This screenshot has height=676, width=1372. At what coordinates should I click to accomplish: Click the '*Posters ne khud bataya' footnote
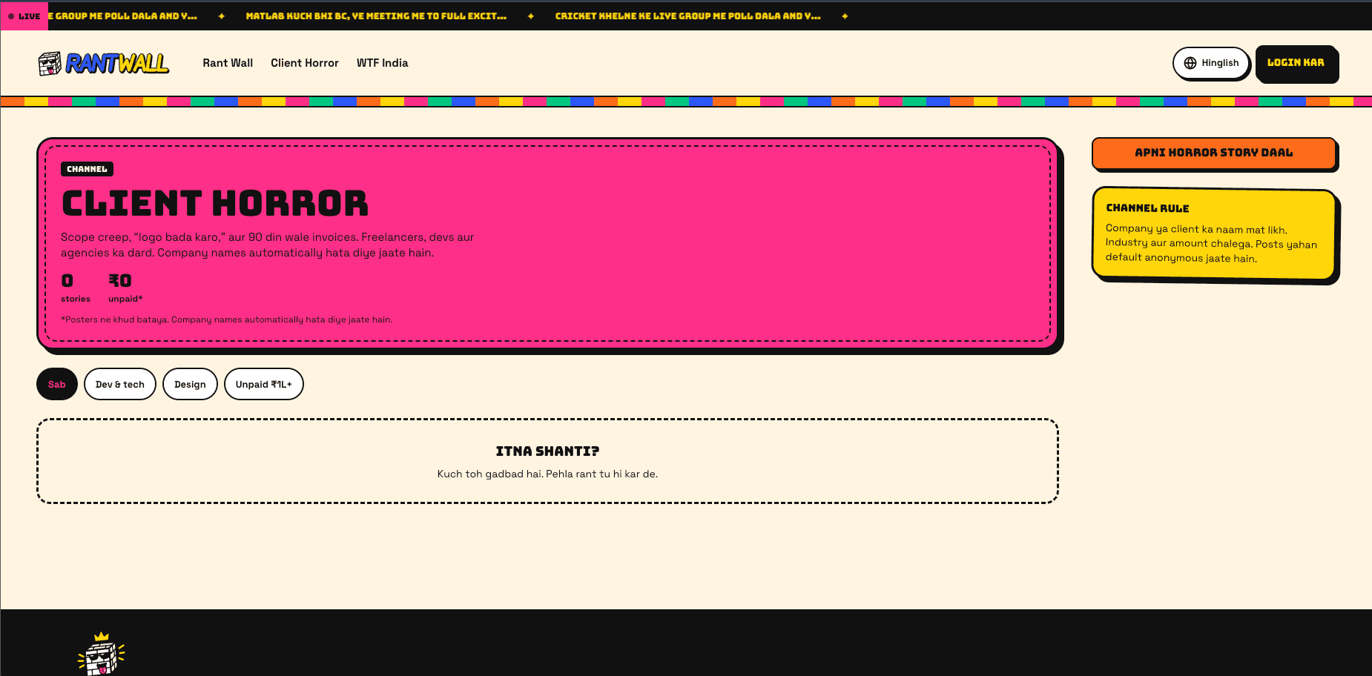click(227, 319)
